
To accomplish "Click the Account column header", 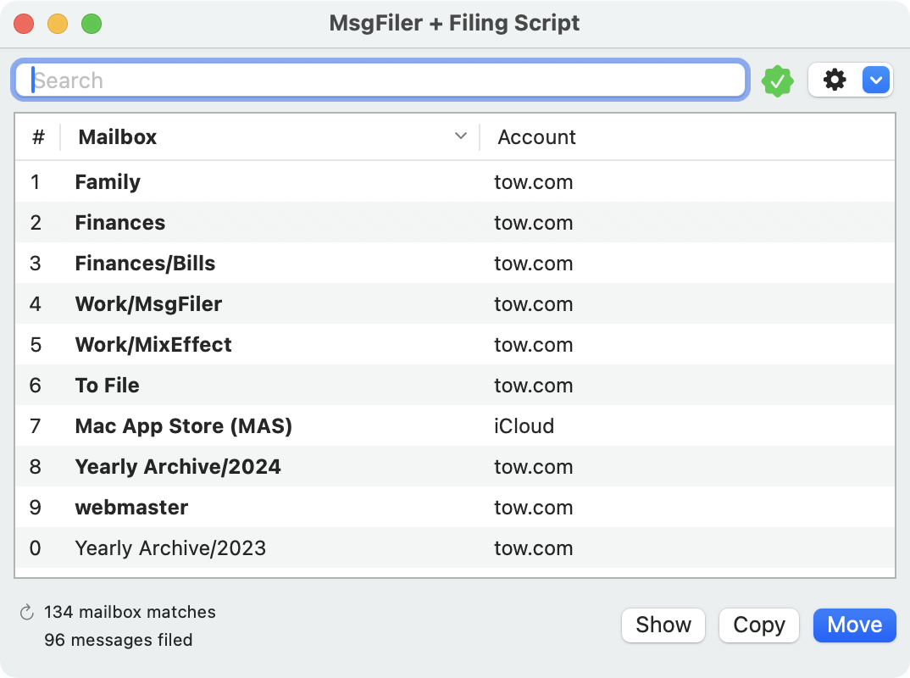I will coord(536,137).
